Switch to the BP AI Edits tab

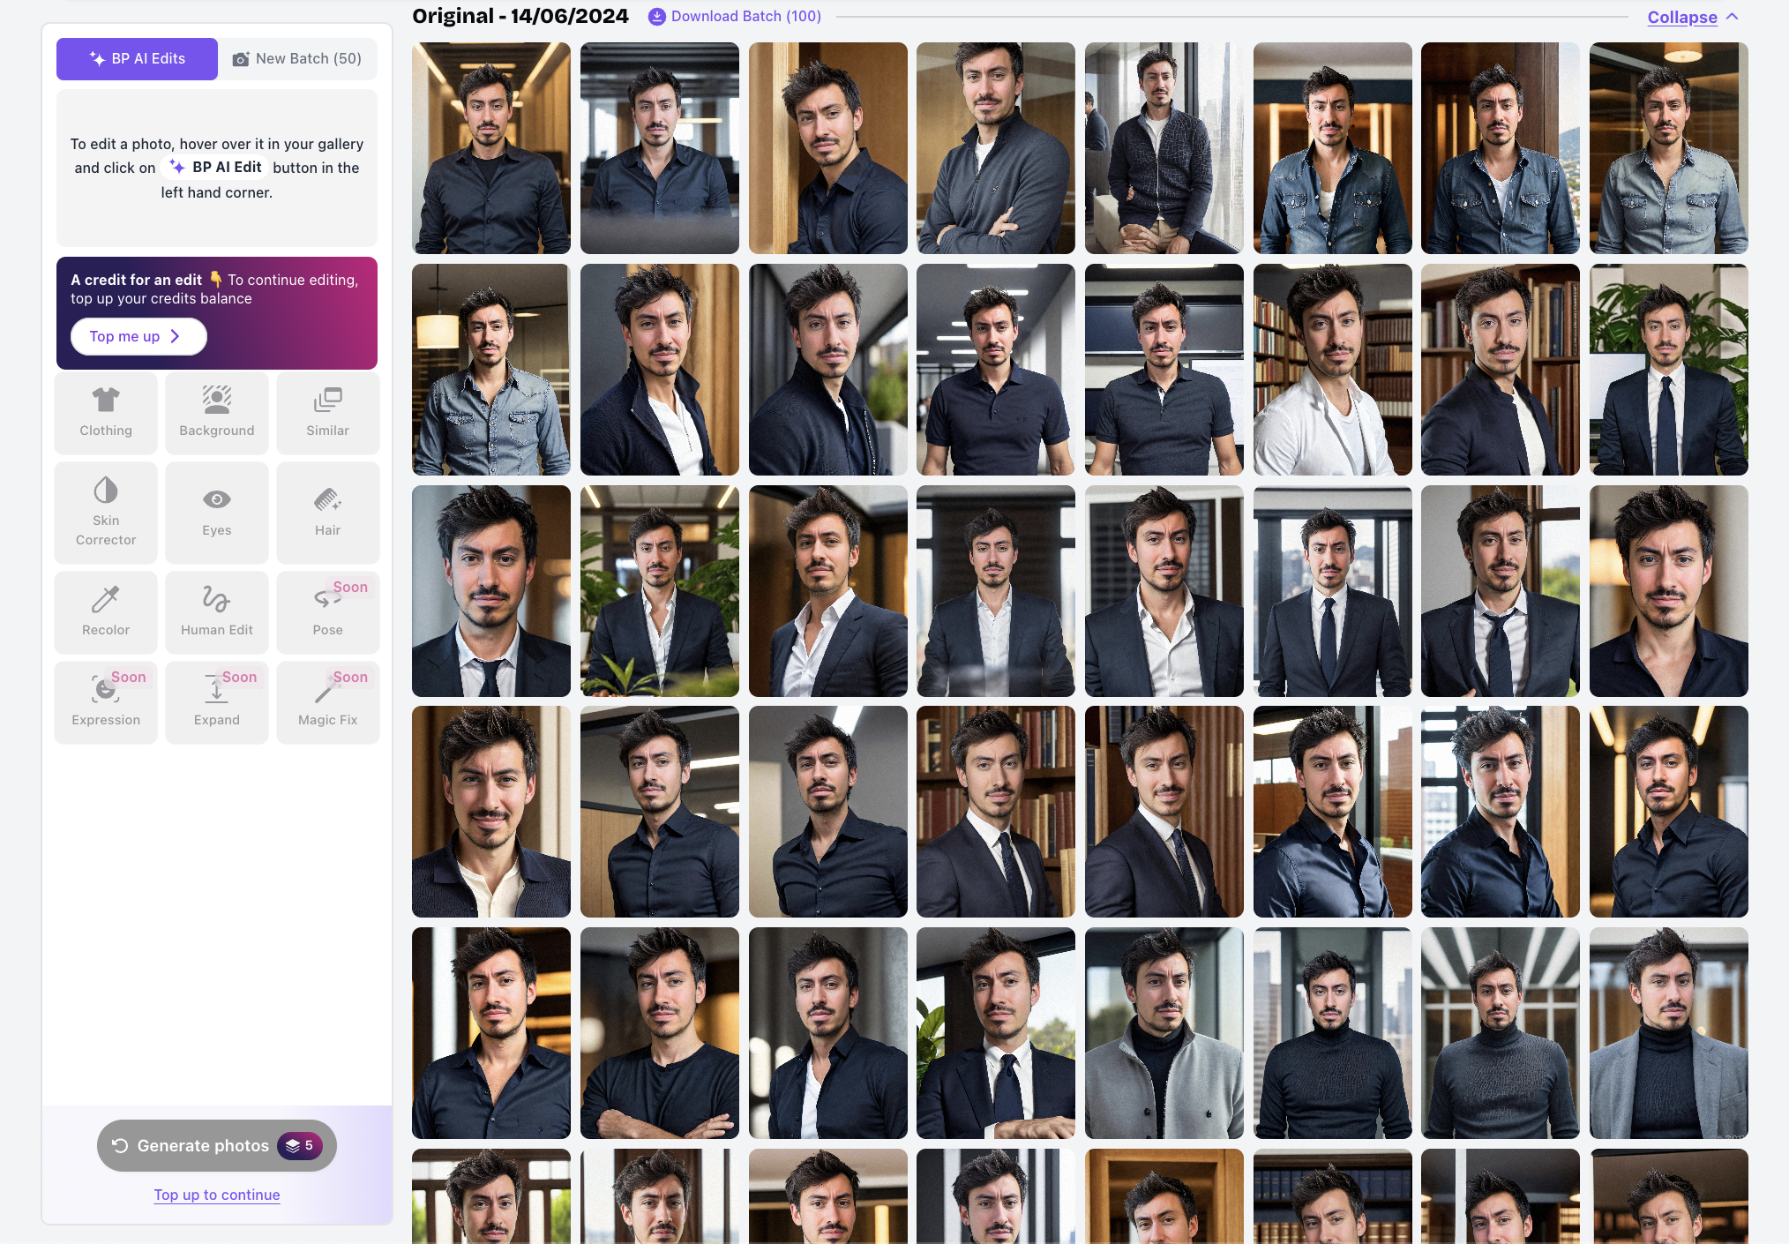(x=137, y=58)
